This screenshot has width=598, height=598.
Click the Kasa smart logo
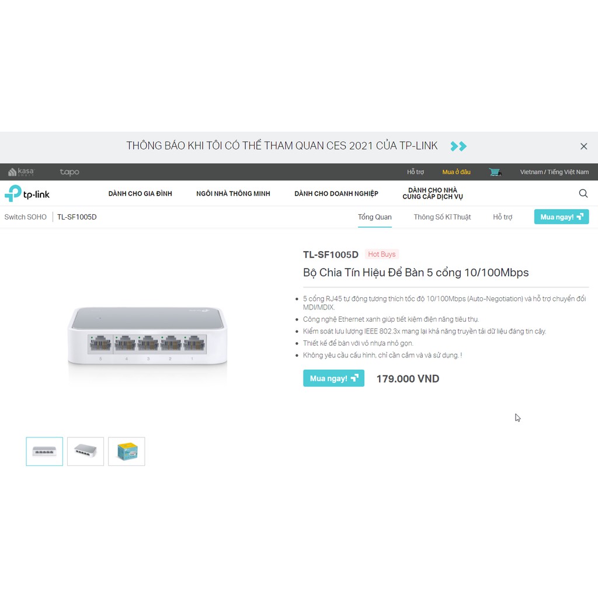(22, 172)
